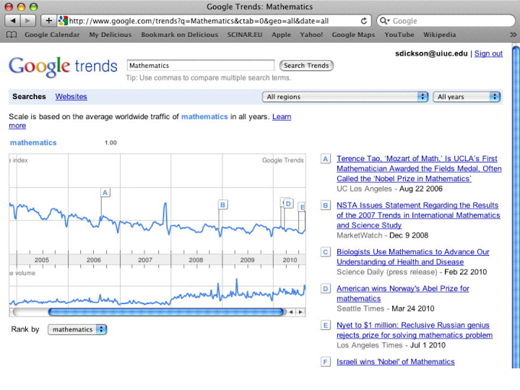Click the A letter box beside Terence Tao headline
The height and width of the screenshot is (390, 520).
pyautogui.click(x=325, y=159)
